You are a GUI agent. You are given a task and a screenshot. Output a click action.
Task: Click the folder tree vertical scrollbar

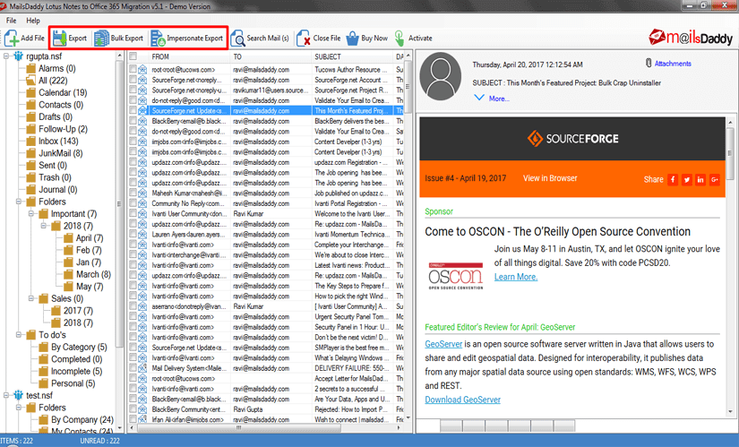tap(119, 202)
